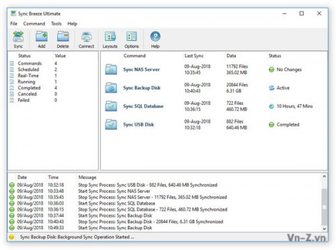Select the Sync USB Disk folder icon

click(x=111, y=124)
